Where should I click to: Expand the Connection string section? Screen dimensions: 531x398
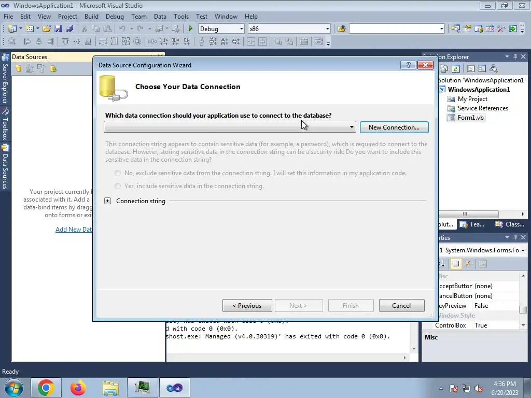107,201
